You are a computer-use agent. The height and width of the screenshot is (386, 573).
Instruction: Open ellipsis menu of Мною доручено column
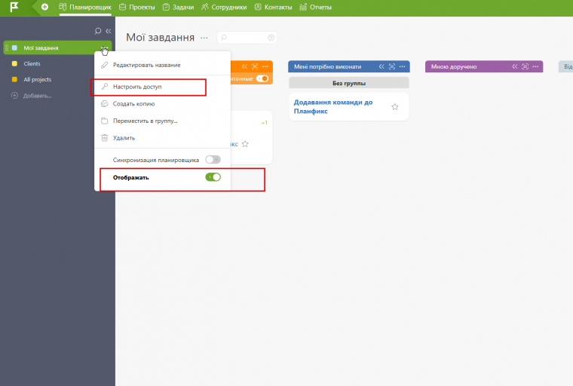pyautogui.click(x=535, y=66)
